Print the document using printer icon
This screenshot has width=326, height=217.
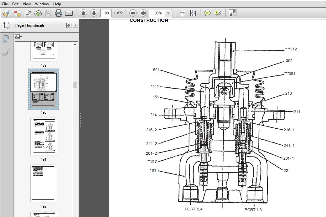click(x=59, y=13)
